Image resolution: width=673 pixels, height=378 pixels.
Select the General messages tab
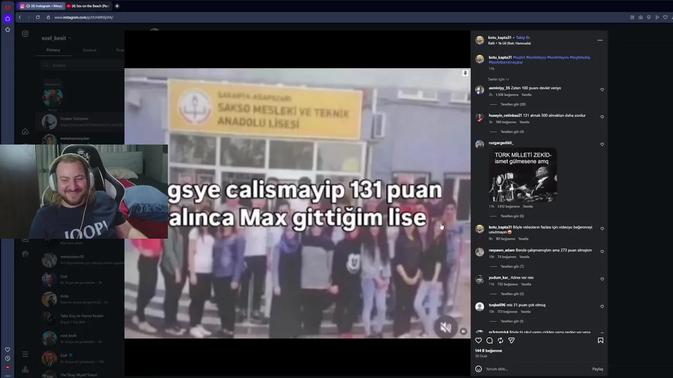coord(89,50)
